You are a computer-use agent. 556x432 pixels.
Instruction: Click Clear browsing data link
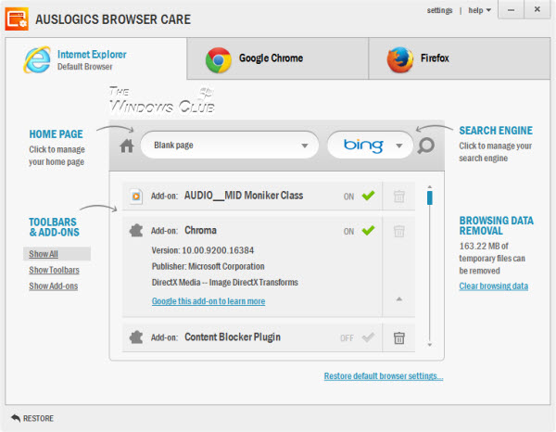point(494,286)
